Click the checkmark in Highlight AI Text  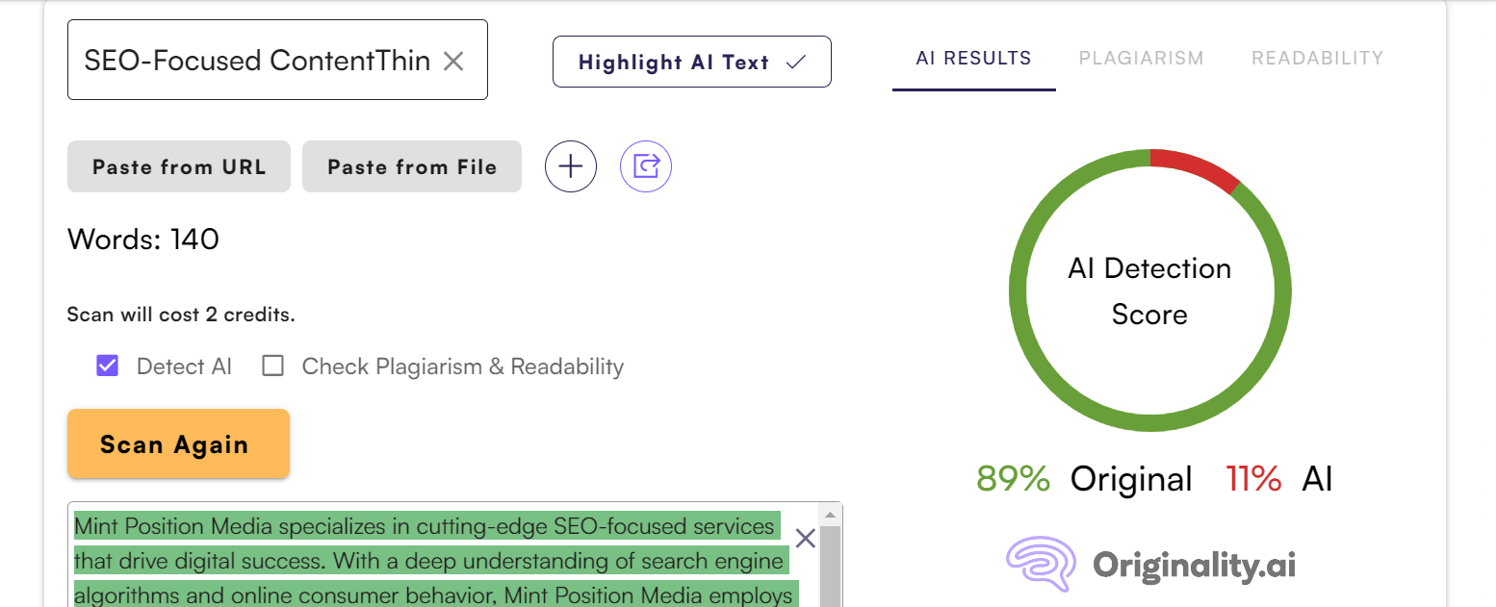(795, 63)
